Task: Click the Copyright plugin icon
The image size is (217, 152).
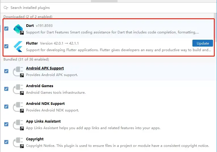Action: (18, 142)
